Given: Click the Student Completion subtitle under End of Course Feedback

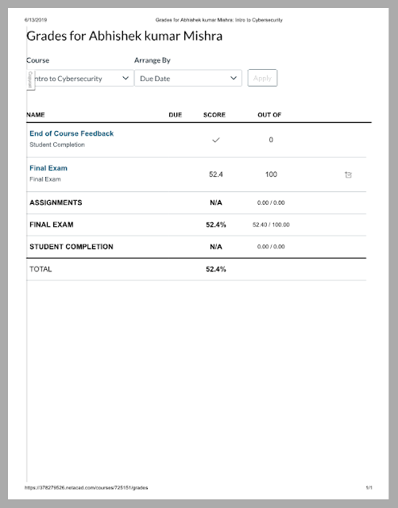Looking at the screenshot, I should coord(57,144).
